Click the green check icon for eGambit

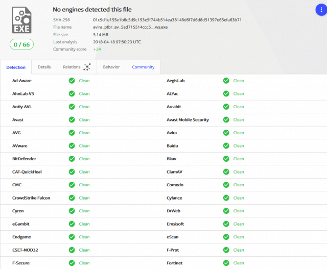[72, 224]
